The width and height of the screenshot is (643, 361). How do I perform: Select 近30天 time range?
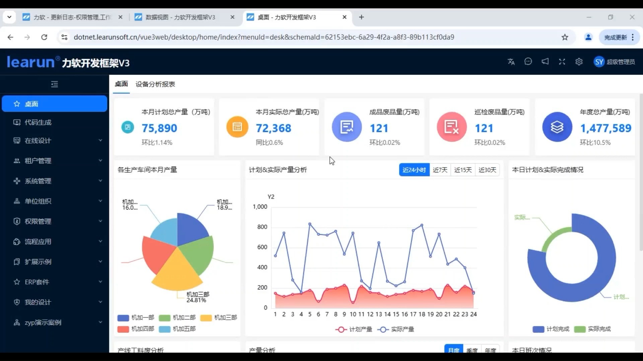click(487, 170)
